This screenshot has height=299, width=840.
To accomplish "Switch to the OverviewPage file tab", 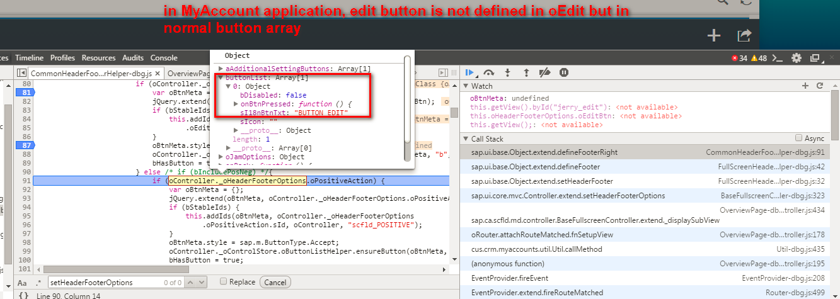I will (189, 74).
